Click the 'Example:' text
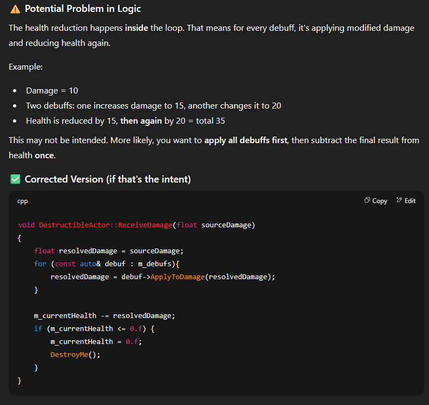 (x=25, y=67)
